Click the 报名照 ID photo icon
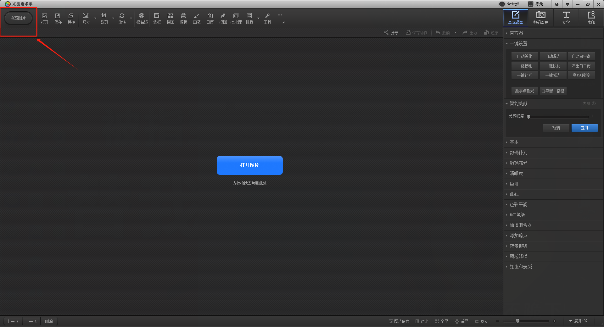Image resolution: width=604 pixels, height=327 pixels. [142, 18]
